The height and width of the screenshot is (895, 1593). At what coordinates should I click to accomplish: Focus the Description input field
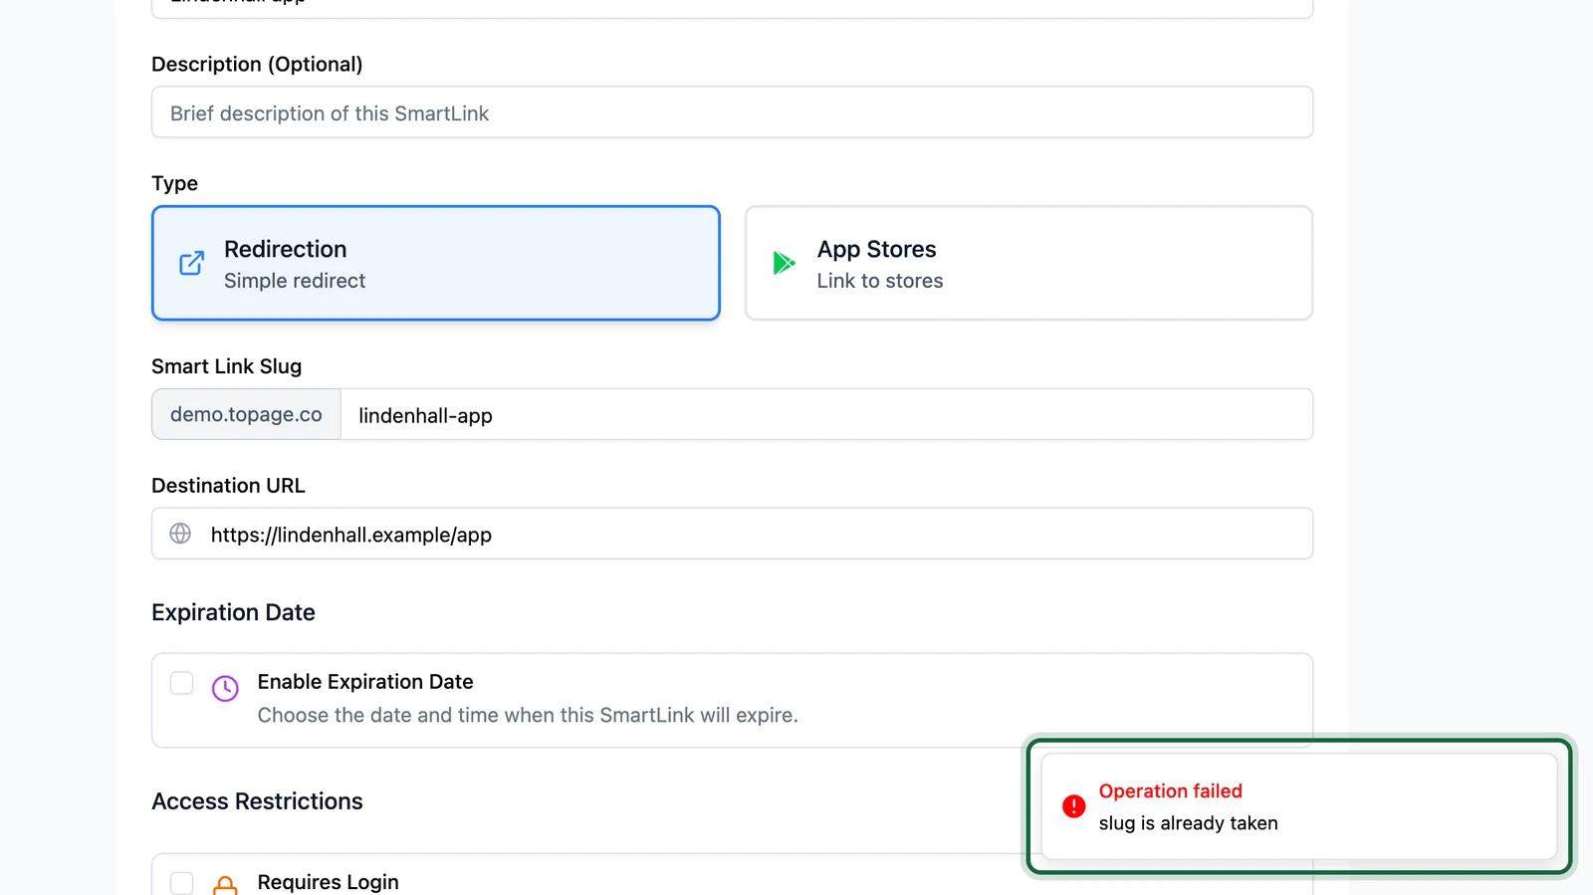(732, 112)
